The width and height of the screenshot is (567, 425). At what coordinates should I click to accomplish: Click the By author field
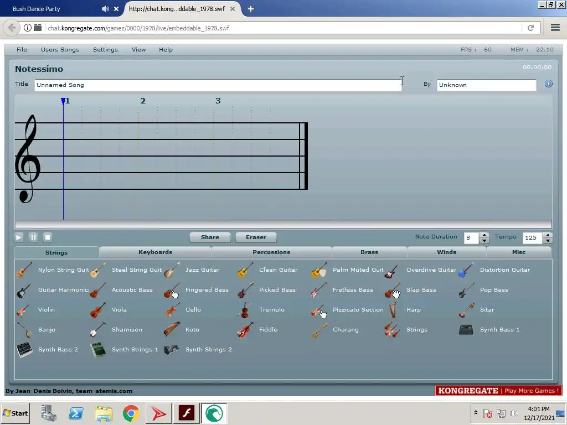pyautogui.click(x=486, y=85)
